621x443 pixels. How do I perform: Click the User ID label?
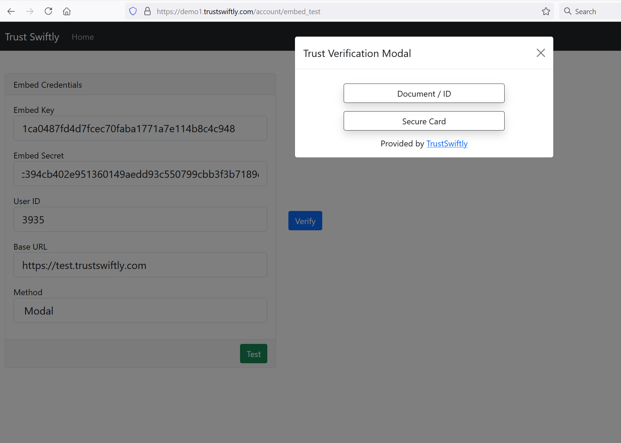(x=27, y=201)
